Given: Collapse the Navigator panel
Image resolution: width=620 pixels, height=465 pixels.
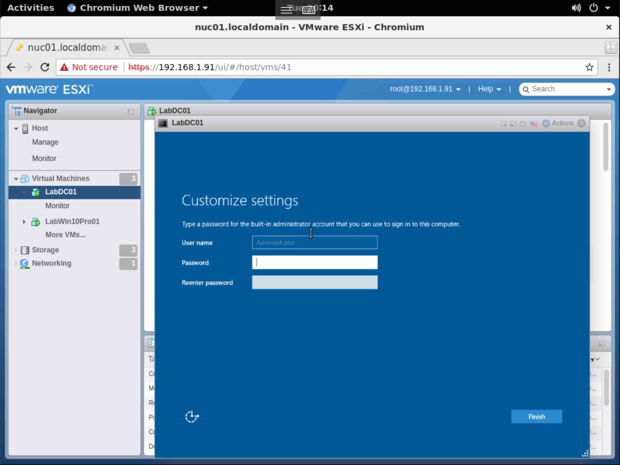Looking at the screenshot, I should click(131, 111).
